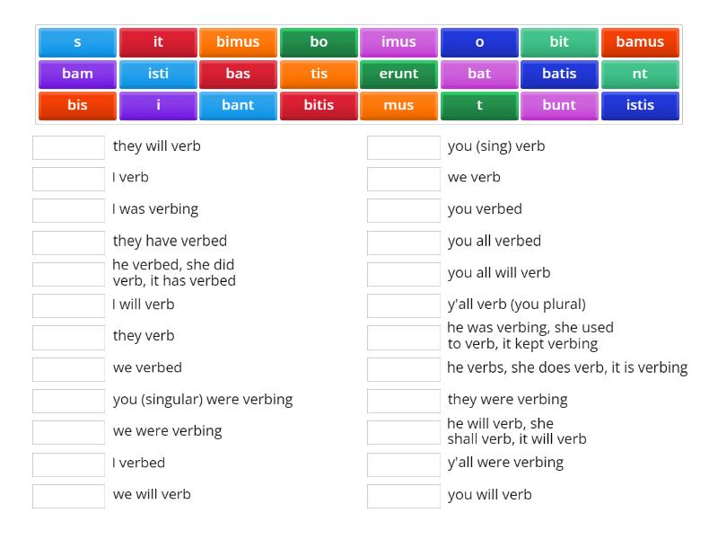Select the "bant" tile
Screen dimensions: 718x539
[238, 106]
